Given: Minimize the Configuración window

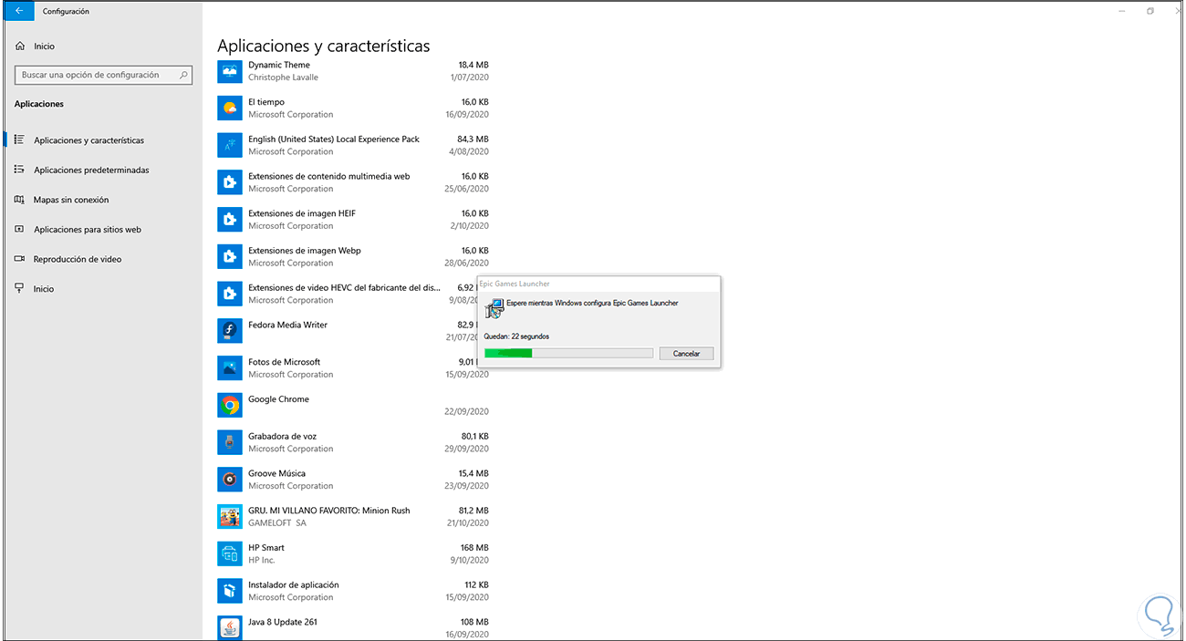Looking at the screenshot, I should [1121, 11].
